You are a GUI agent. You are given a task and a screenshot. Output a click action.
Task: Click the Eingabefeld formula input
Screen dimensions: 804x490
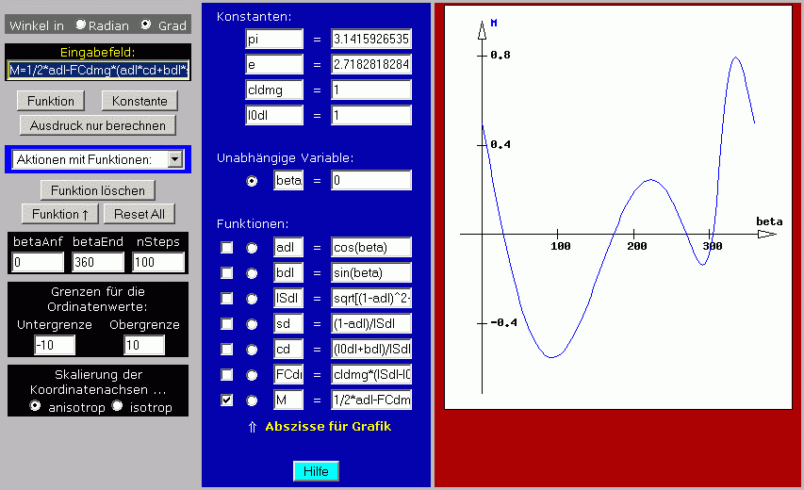98,70
